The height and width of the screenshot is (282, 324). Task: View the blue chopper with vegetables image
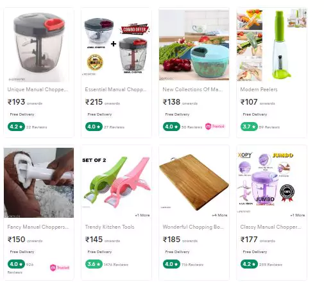click(x=194, y=45)
